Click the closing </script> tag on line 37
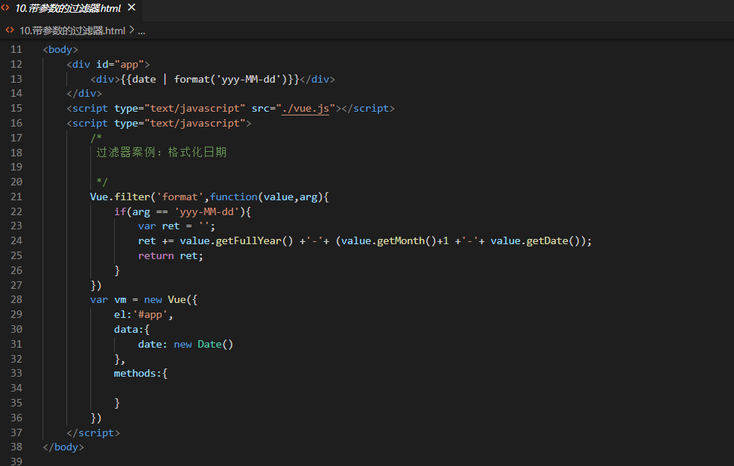Screen dimensions: 734x466 pos(93,433)
